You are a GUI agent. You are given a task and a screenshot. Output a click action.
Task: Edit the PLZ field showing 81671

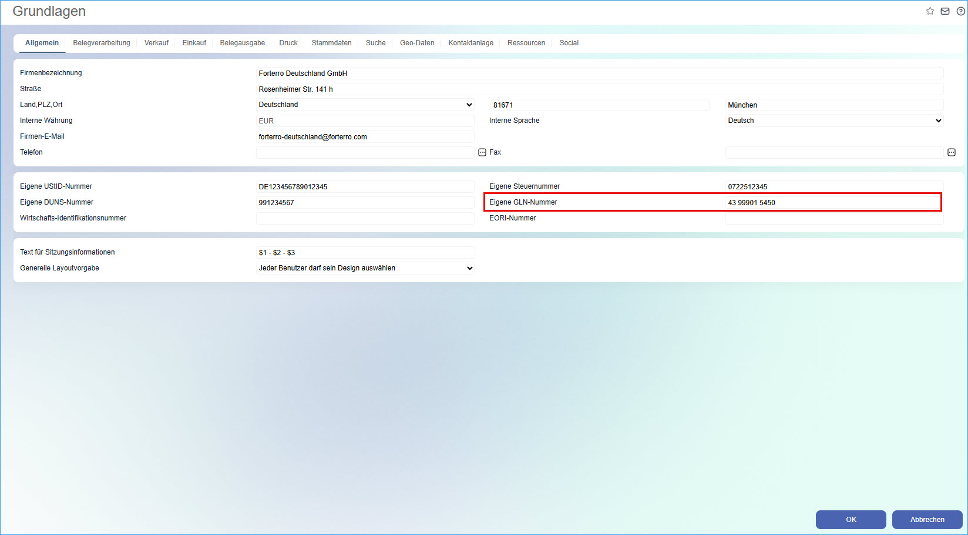coord(600,105)
